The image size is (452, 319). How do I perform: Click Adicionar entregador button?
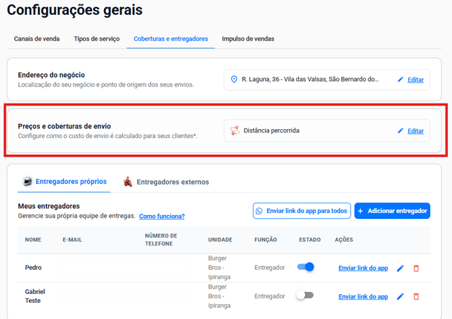(392, 211)
